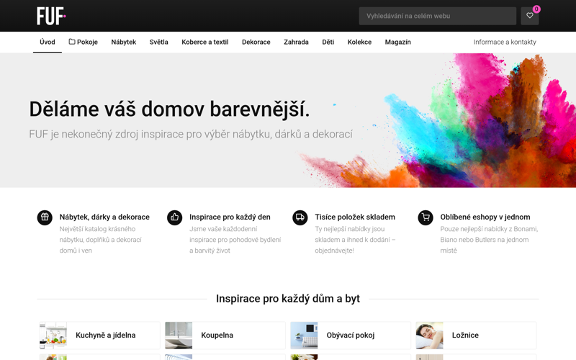Click the Koupelna thumbnail image
This screenshot has width=576, height=360.
[x=179, y=335]
